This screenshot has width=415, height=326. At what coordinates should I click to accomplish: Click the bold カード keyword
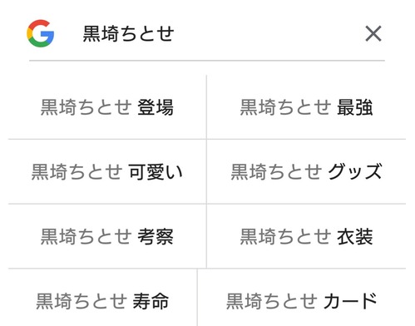(x=350, y=301)
